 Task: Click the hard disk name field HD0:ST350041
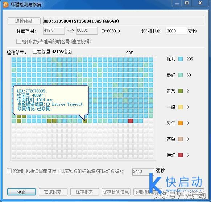pos(124,21)
